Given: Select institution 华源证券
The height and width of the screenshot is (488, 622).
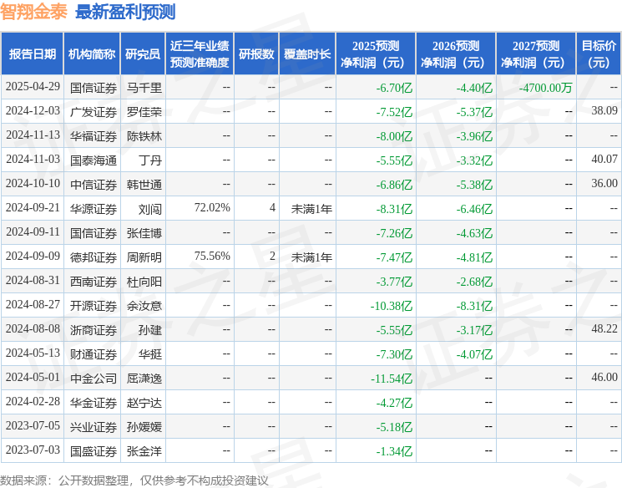Looking at the screenshot, I should pos(94,208).
